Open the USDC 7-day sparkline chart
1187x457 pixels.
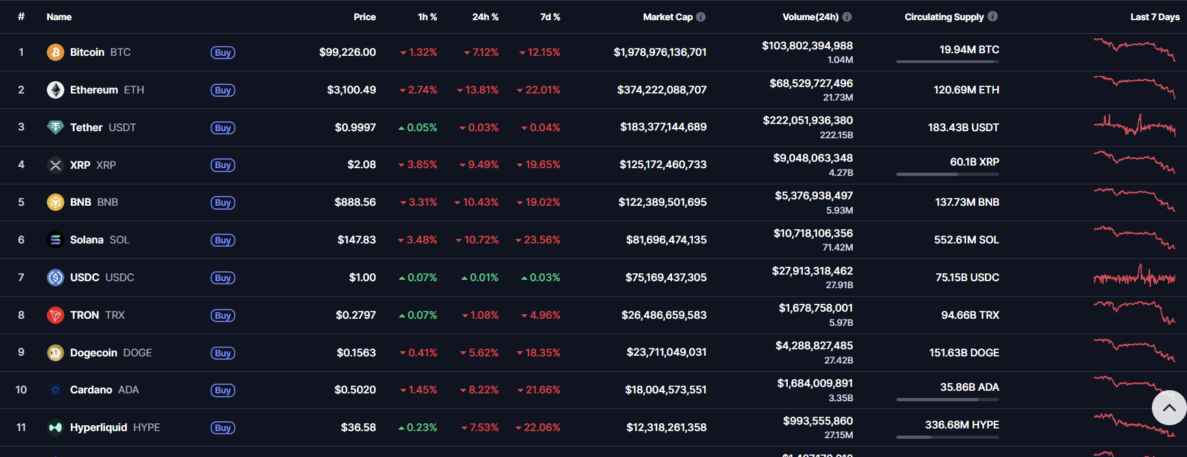1134,277
